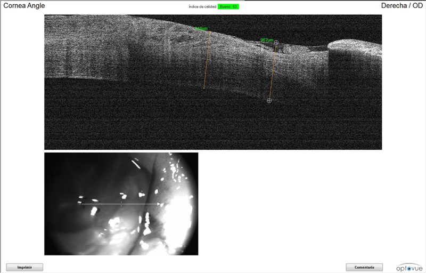Click the green Bueno 53 quality badge
Viewport: 426px width, 273px height.
[x=228, y=6]
